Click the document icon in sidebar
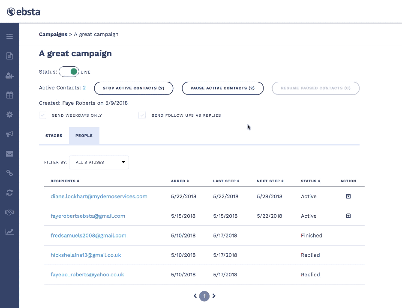This screenshot has width=402, height=308. (x=9, y=56)
